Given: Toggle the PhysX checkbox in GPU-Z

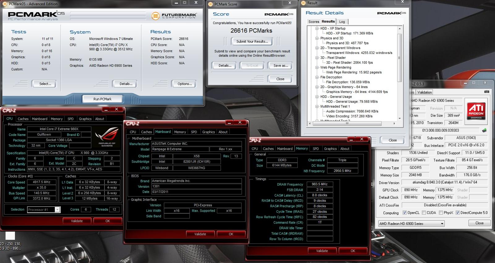Looking at the screenshot, I should pos(441,213).
